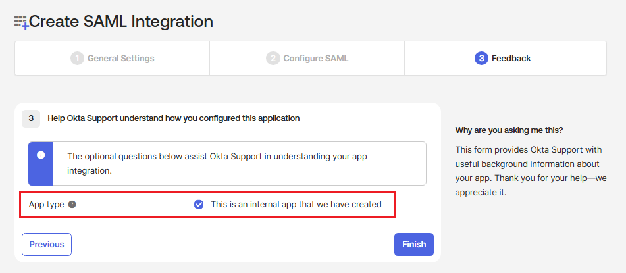Screen dimensions: 626x273
Task: Select the Feedback step tab
Action: 506,59
